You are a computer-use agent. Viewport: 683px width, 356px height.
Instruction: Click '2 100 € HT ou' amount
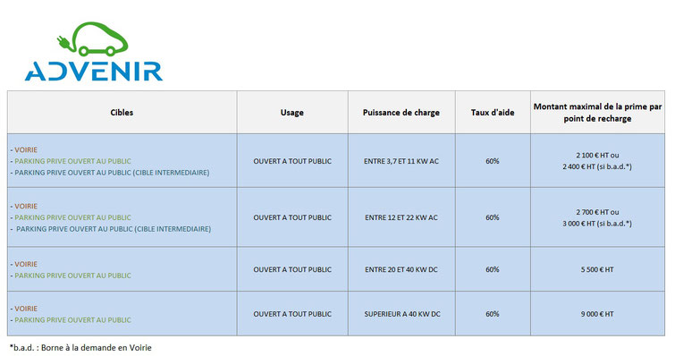click(x=597, y=155)
